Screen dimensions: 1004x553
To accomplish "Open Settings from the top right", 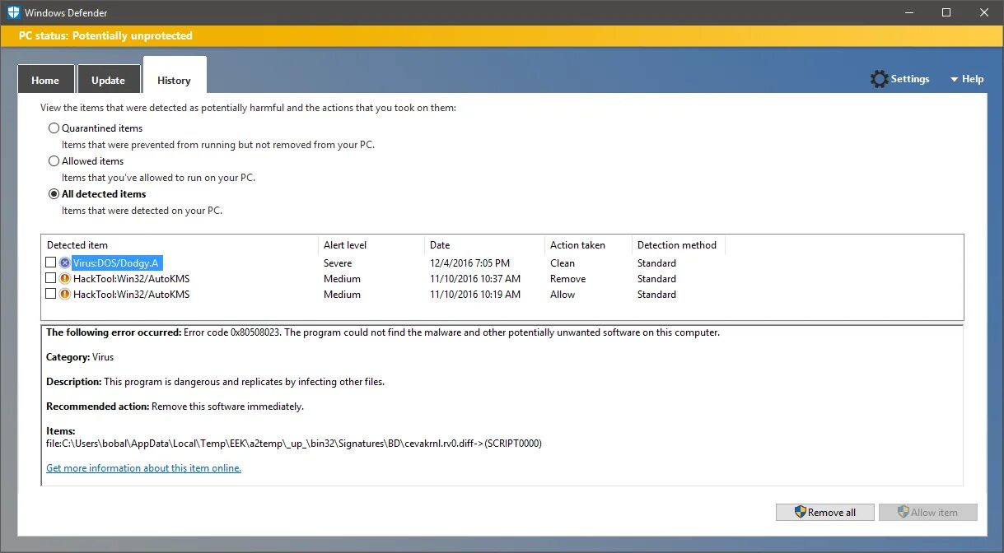I will pos(899,79).
